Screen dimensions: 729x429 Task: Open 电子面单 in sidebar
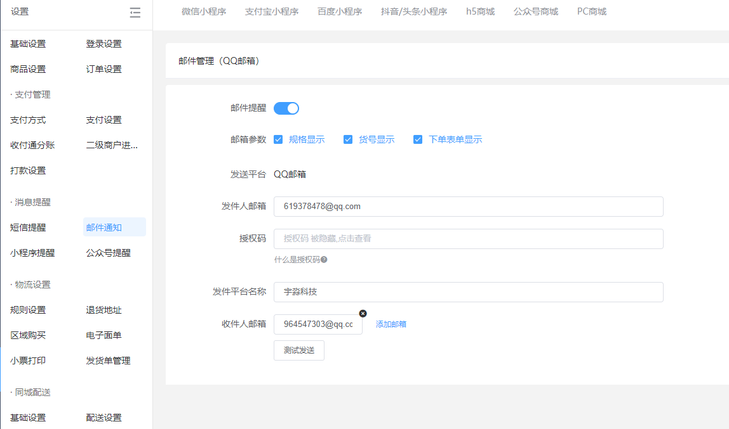104,335
